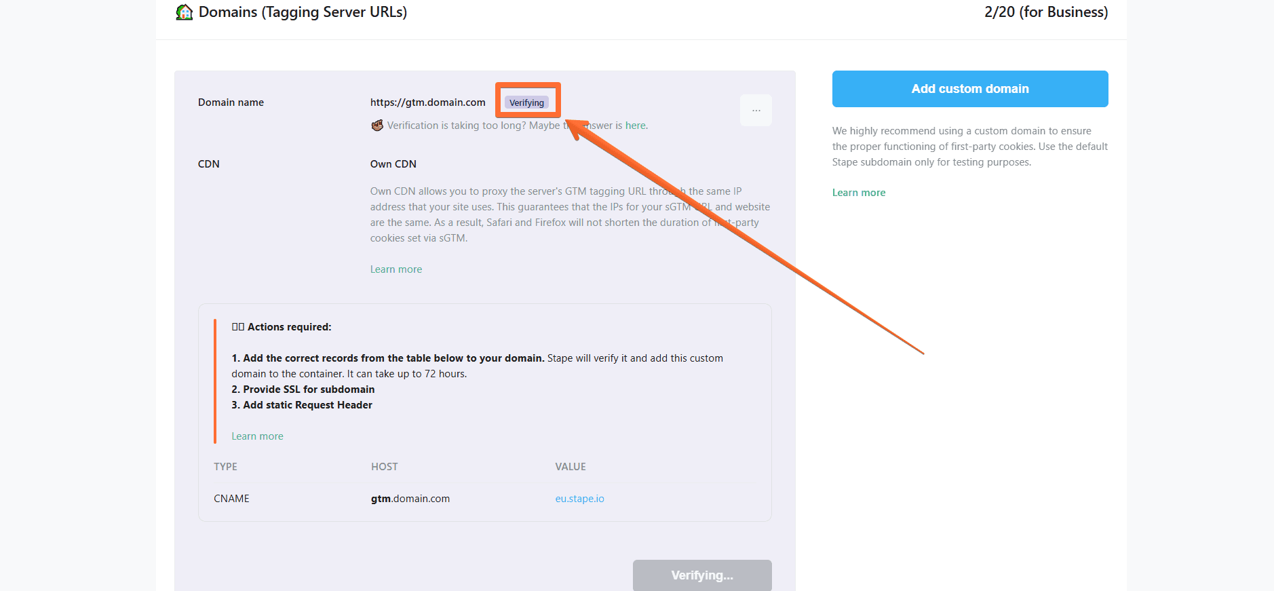The height and width of the screenshot is (591, 1274).
Task: Click the gtm.domain.com host cell
Action: tap(410, 499)
